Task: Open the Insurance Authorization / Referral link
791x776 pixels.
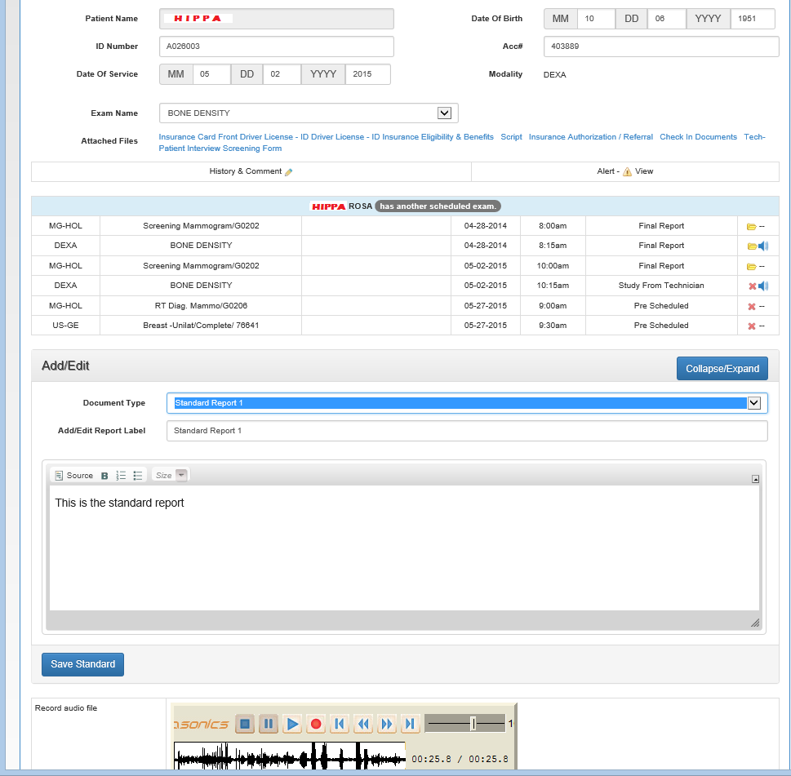Action: 590,137
